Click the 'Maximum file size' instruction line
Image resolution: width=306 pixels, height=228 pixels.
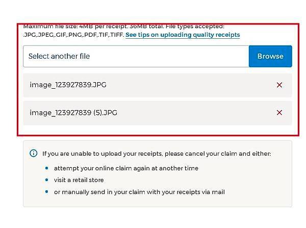click(x=124, y=27)
